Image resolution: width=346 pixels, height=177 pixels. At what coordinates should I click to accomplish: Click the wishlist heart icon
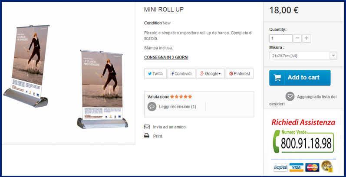tap(290, 96)
